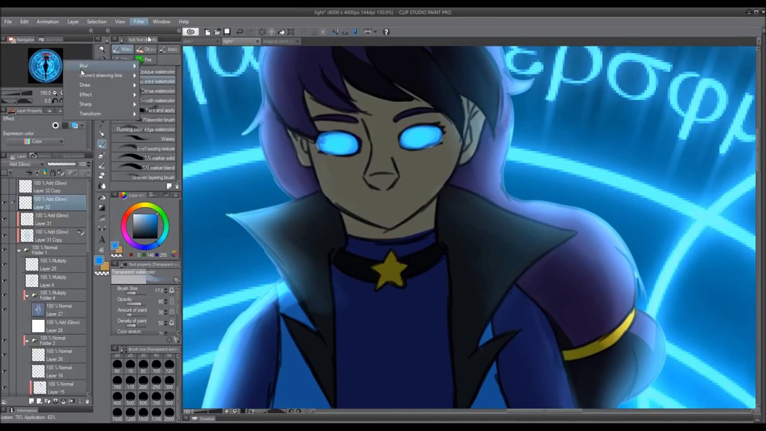Viewport: 766px width, 431px height.
Task: Hide Layer 26 via eye icon
Action: click(x=5, y=355)
